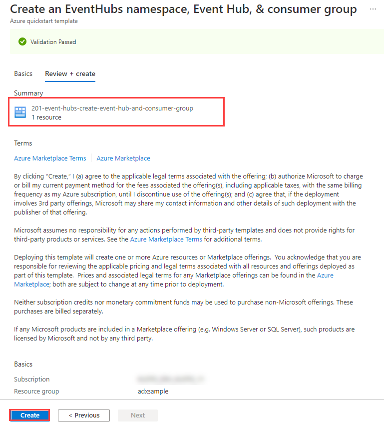This screenshot has width=384, height=431.
Task: Click the Summary section heading
Action: [x=28, y=93]
